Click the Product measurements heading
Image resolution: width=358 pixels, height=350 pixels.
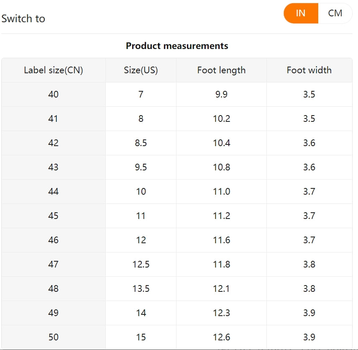pyautogui.click(x=177, y=46)
